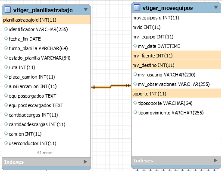Select the mv_equipo INT(11) column
This screenshot has height=171, width=222.
[x=176, y=37]
